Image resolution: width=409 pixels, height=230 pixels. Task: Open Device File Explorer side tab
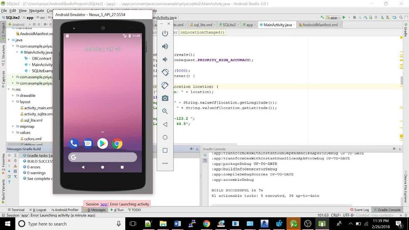406,187
